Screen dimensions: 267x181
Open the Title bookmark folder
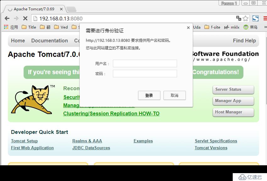pyautogui.click(x=29, y=27)
